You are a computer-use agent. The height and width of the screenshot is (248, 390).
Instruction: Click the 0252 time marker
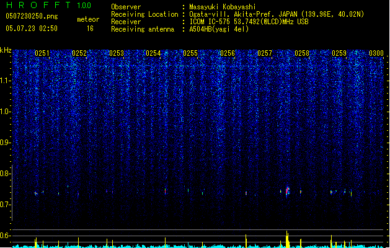(x=79, y=53)
